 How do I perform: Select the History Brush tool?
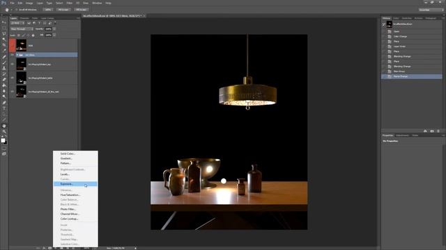pos(4,74)
